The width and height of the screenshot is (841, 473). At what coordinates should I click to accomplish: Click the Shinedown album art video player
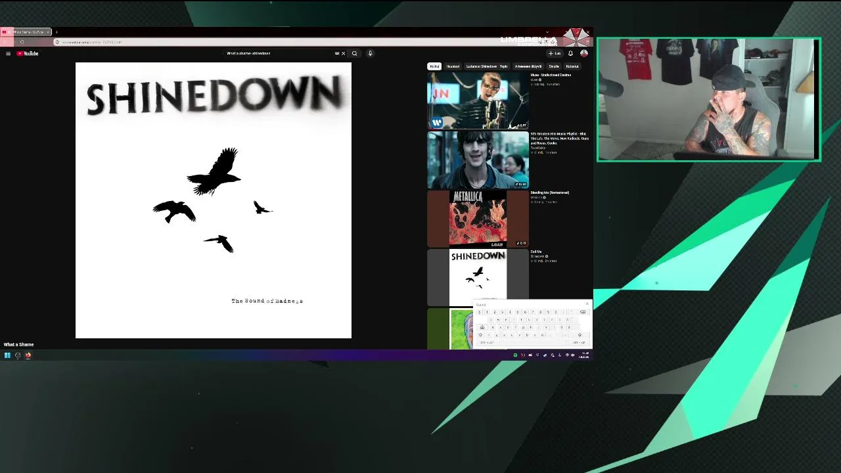point(214,200)
